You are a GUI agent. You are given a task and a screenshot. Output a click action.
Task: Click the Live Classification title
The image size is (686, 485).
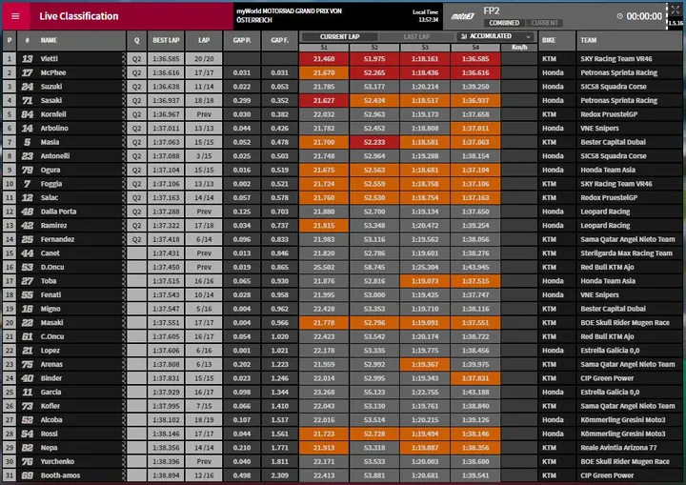coord(79,16)
